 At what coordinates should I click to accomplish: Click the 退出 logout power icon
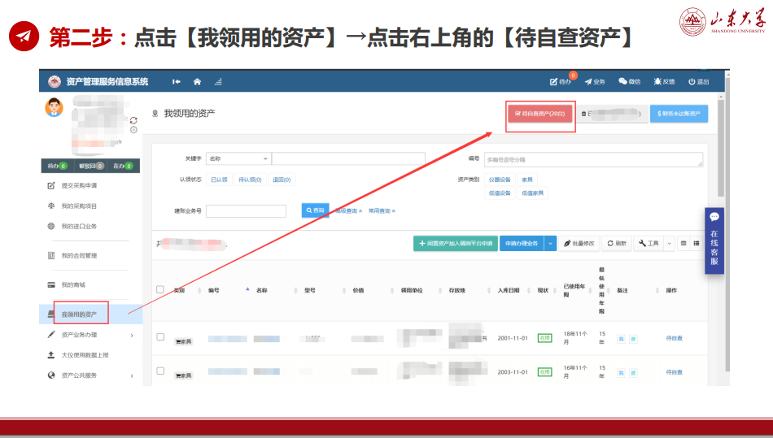(691, 81)
